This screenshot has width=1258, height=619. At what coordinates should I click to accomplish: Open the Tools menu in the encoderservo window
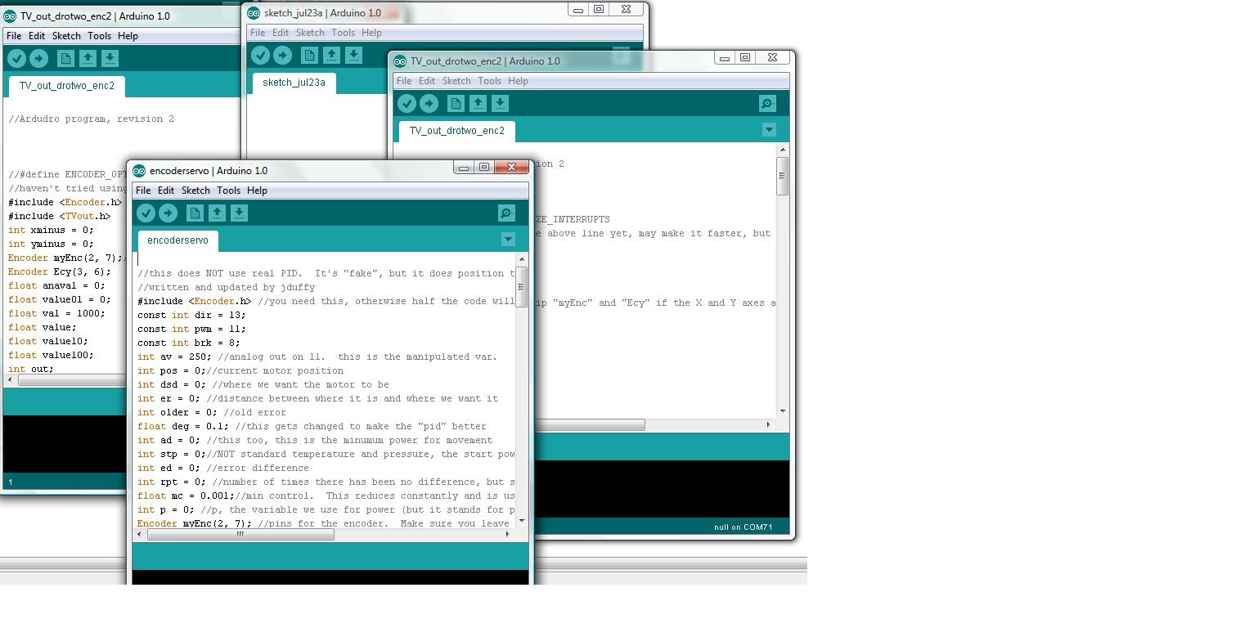point(228,191)
